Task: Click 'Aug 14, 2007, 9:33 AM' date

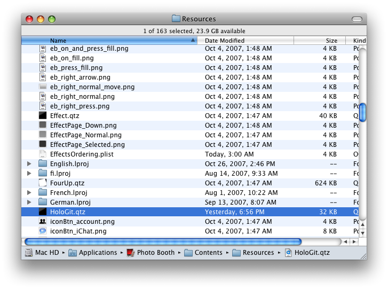Action: click(241, 174)
